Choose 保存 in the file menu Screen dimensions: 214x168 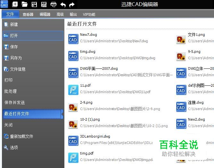coord(33,47)
